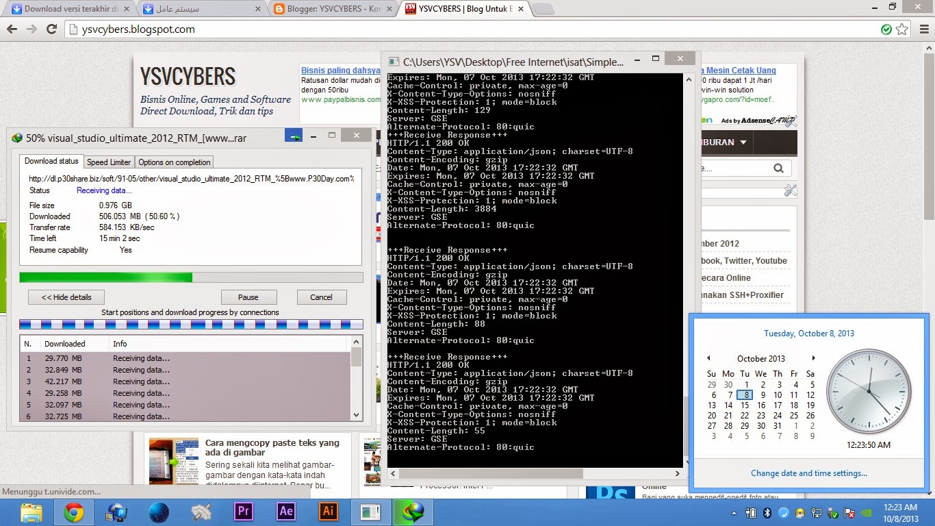
Task: Click the Info column header
Action: click(229, 344)
